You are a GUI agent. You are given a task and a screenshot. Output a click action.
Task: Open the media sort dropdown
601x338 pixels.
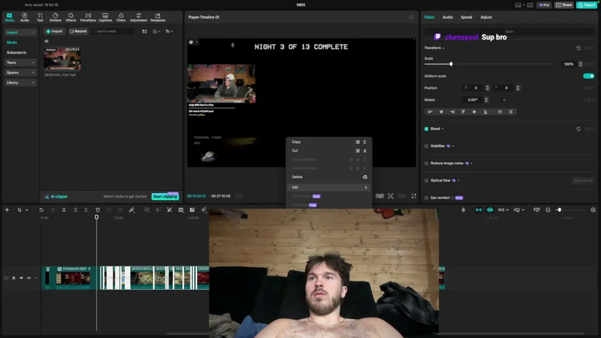pyautogui.click(x=157, y=31)
